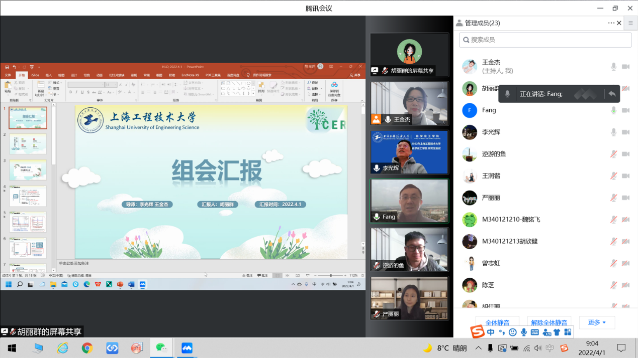Expand hidden system tray icons
The width and height of the screenshot is (638, 358).
pyautogui.click(x=478, y=348)
